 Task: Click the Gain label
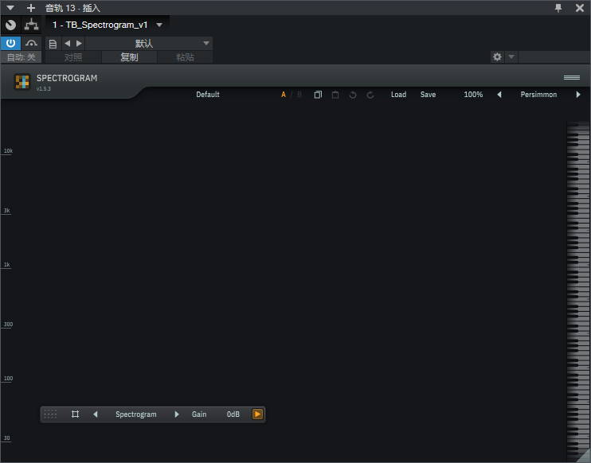click(199, 414)
